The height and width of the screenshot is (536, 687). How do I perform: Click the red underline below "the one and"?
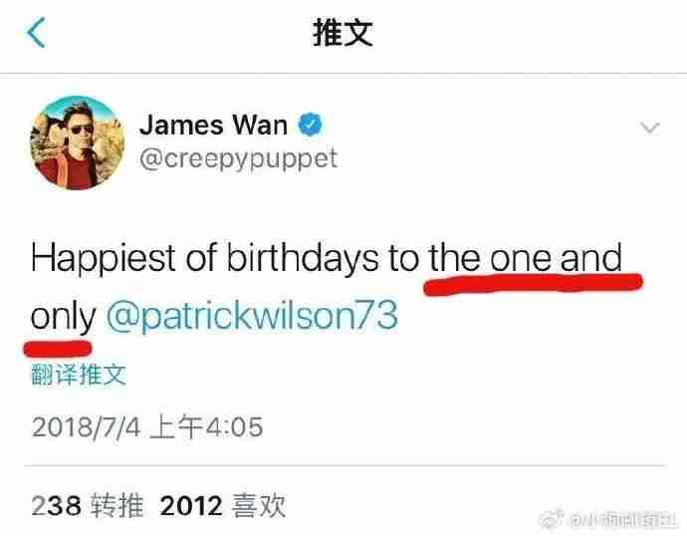click(533, 283)
